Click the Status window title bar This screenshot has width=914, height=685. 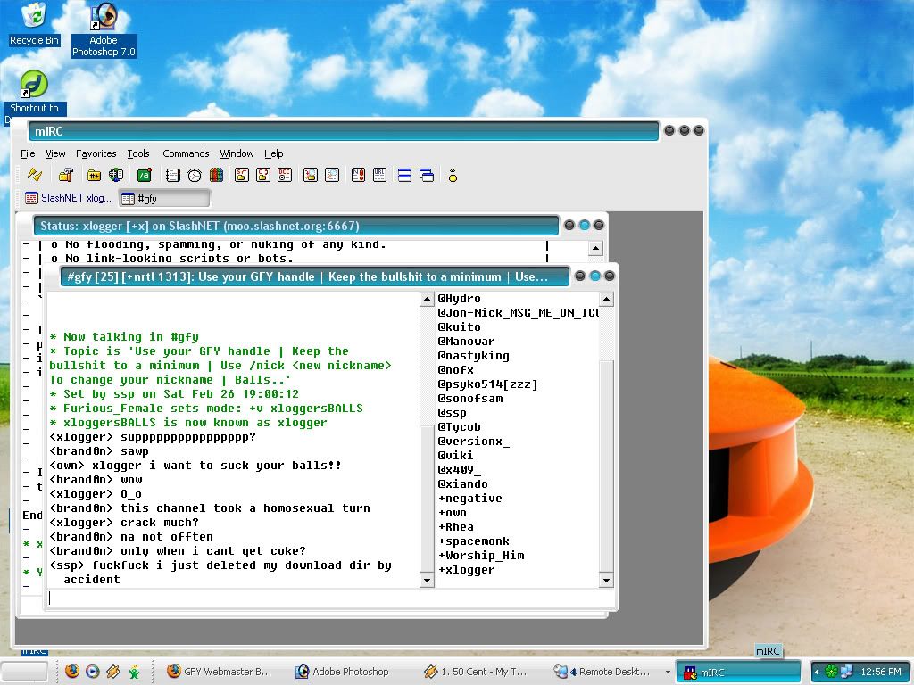296,226
